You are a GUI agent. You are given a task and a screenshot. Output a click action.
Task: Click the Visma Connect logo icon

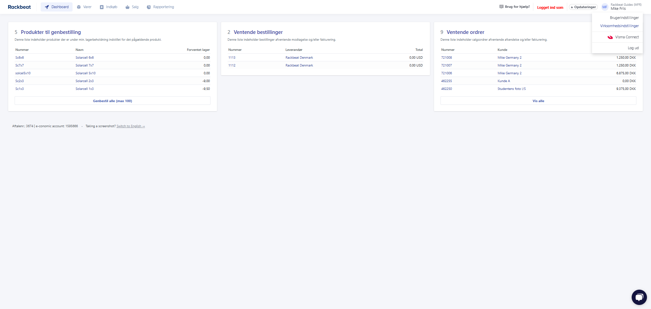(610, 37)
